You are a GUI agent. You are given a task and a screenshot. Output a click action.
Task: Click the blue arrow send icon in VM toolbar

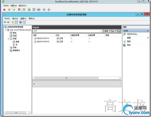tap(39, 10)
